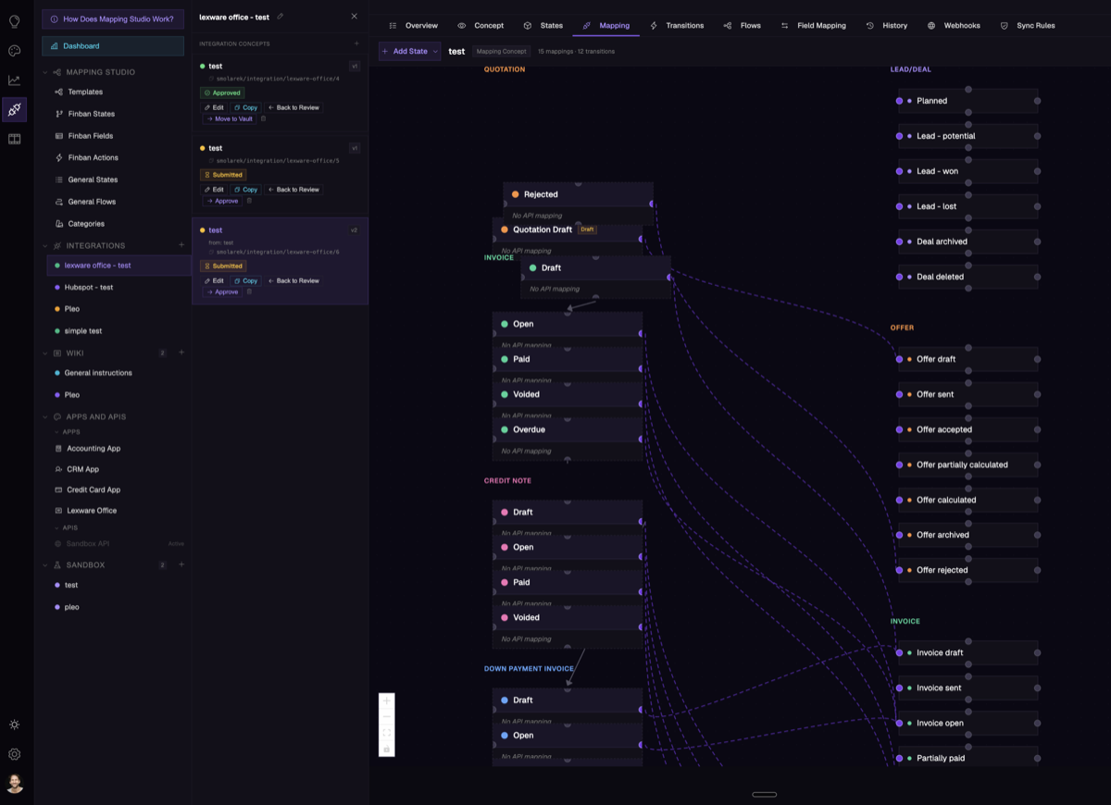The image size is (1111, 805).
Task: Open settings via the gear icon
Action: 14,754
